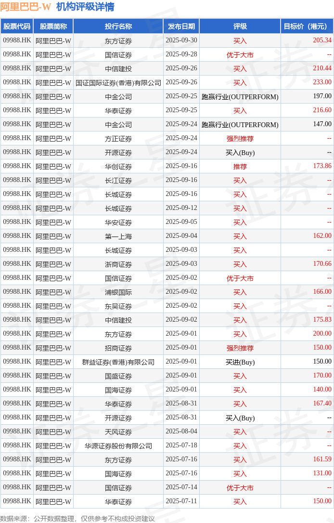Viewport: 334px width, 523px height.
Task: Click 买进(Buy) rating cell
Action: 240,362
